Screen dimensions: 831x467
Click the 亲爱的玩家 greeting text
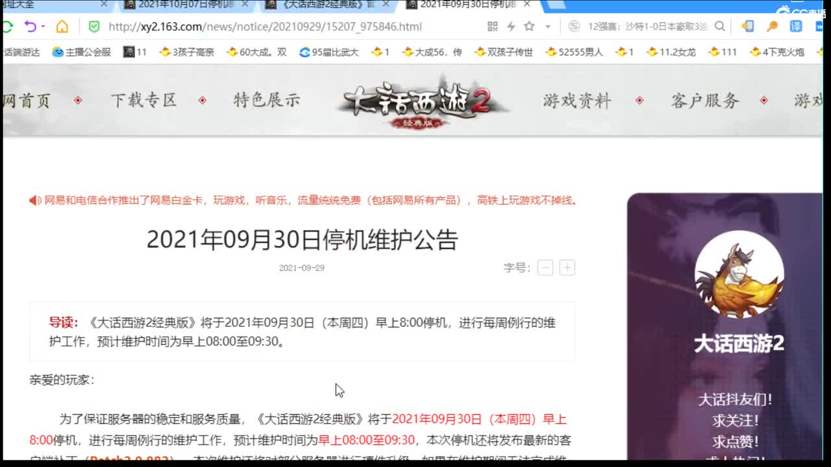pyautogui.click(x=62, y=379)
